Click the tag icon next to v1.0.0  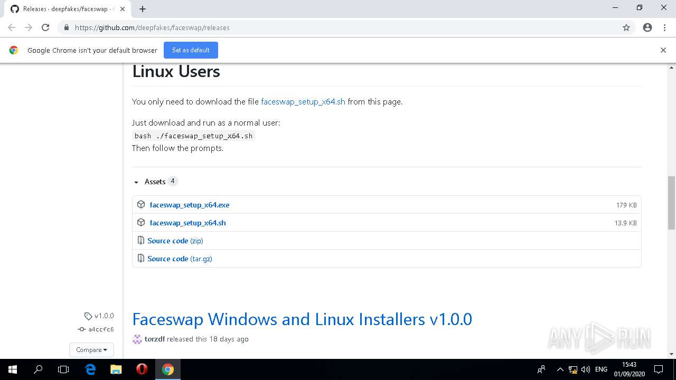point(88,316)
